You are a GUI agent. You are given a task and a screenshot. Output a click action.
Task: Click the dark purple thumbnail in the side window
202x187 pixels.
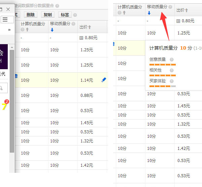[x=4, y=57]
